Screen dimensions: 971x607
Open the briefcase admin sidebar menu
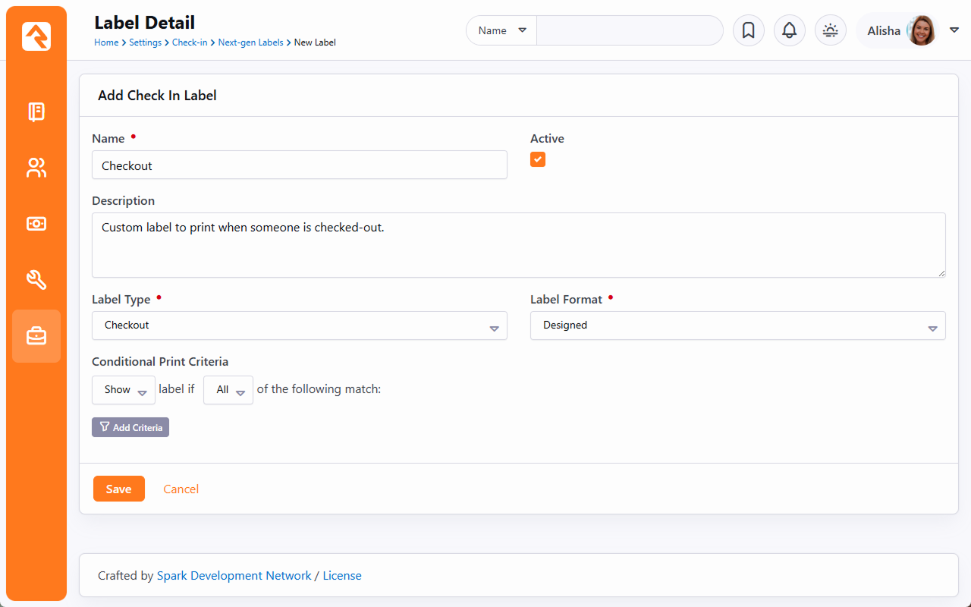tap(36, 335)
